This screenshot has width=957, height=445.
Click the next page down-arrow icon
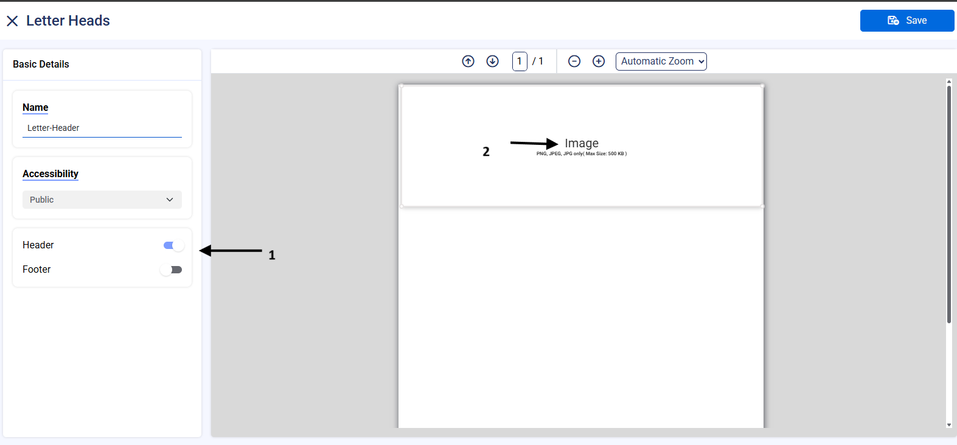493,61
